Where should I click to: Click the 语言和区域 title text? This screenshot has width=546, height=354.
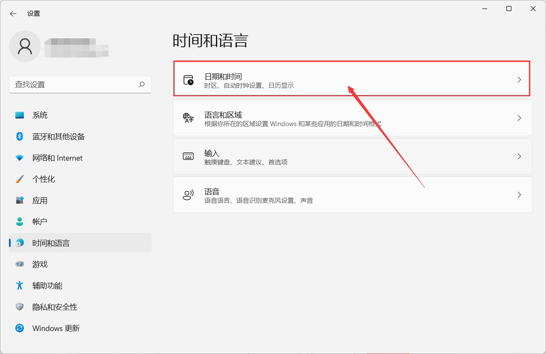(x=223, y=115)
